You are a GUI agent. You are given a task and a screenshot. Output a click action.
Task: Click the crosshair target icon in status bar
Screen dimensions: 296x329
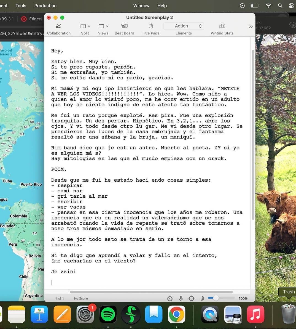[x=191, y=298]
